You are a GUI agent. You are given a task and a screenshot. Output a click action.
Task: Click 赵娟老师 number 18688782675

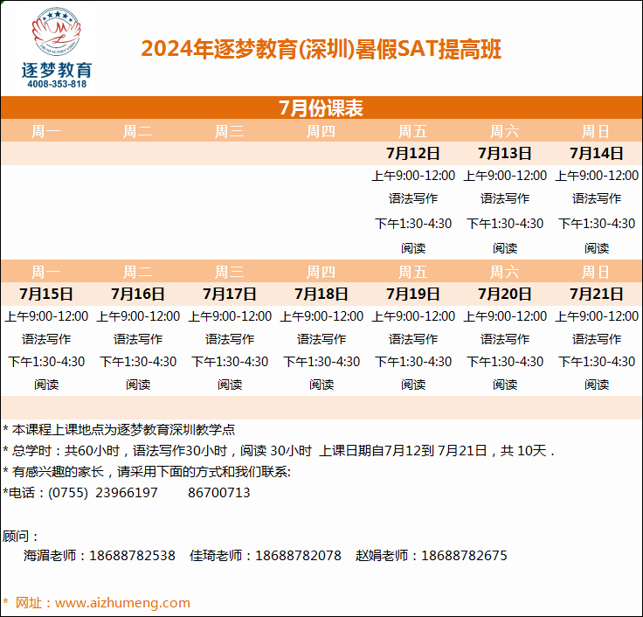(x=464, y=556)
